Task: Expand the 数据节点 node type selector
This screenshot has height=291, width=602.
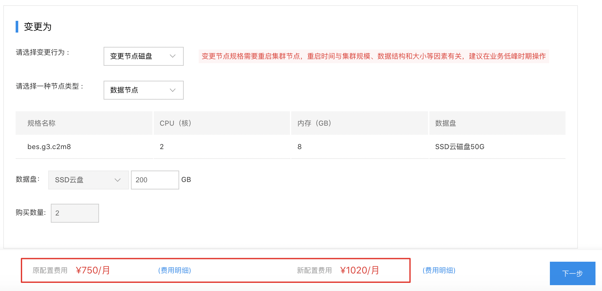Action: click(143, 90)
